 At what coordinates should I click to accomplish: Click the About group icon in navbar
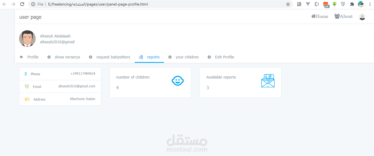pos(337,16)
